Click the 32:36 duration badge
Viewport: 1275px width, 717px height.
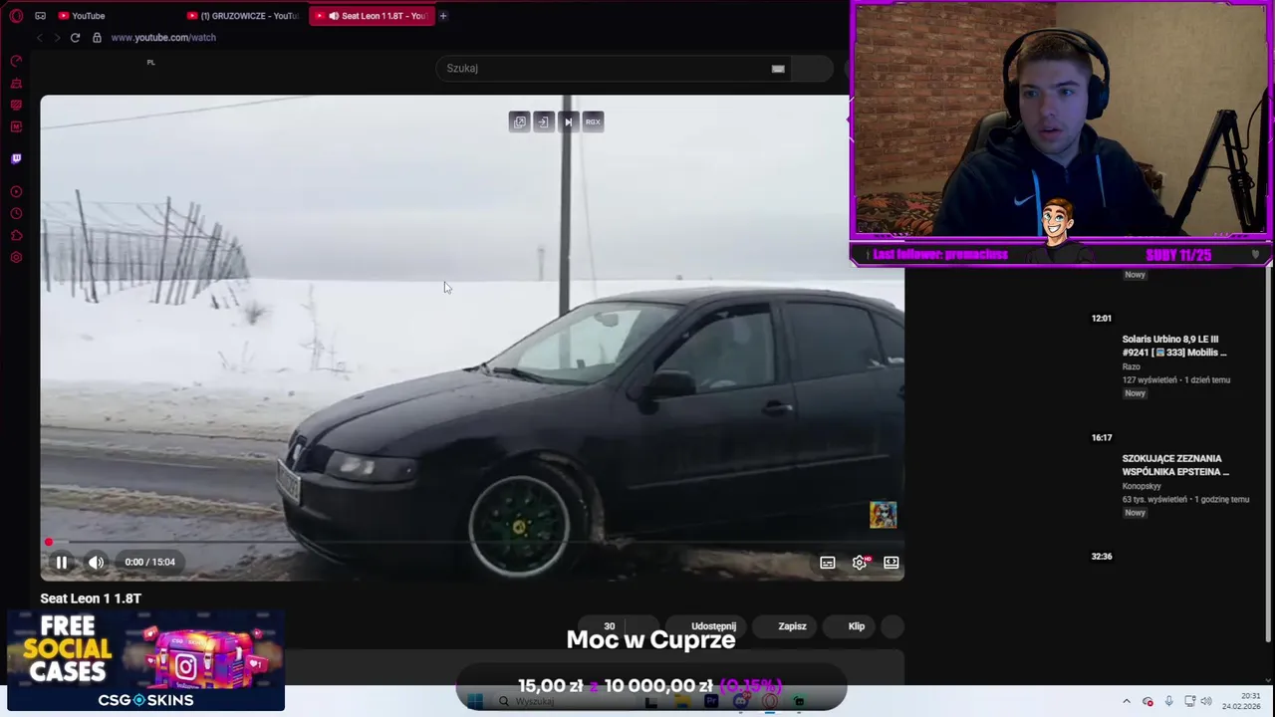click(x=1101, y=557)
